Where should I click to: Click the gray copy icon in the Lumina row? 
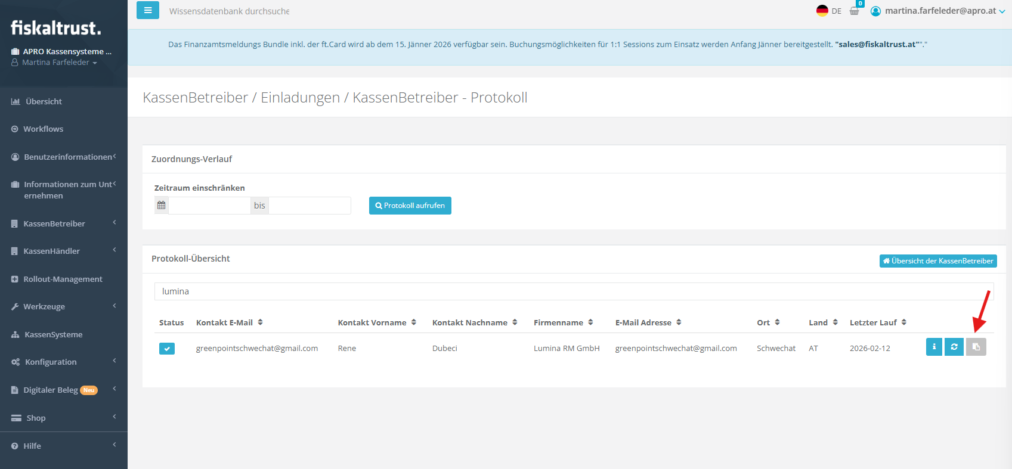coord(976,347)
